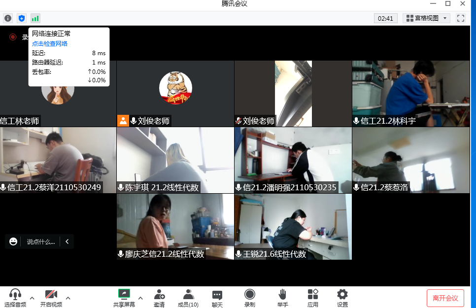Image resolution: width=476 pixels, height=308 pixels.
Task: Click the red recording indicator icon
Action: 13,37
